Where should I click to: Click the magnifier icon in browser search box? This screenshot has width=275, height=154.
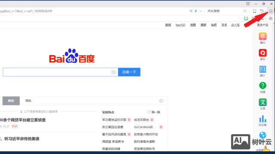[245, 11]
